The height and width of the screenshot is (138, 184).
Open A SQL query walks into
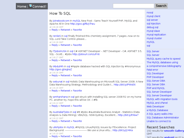click(159, 114)
